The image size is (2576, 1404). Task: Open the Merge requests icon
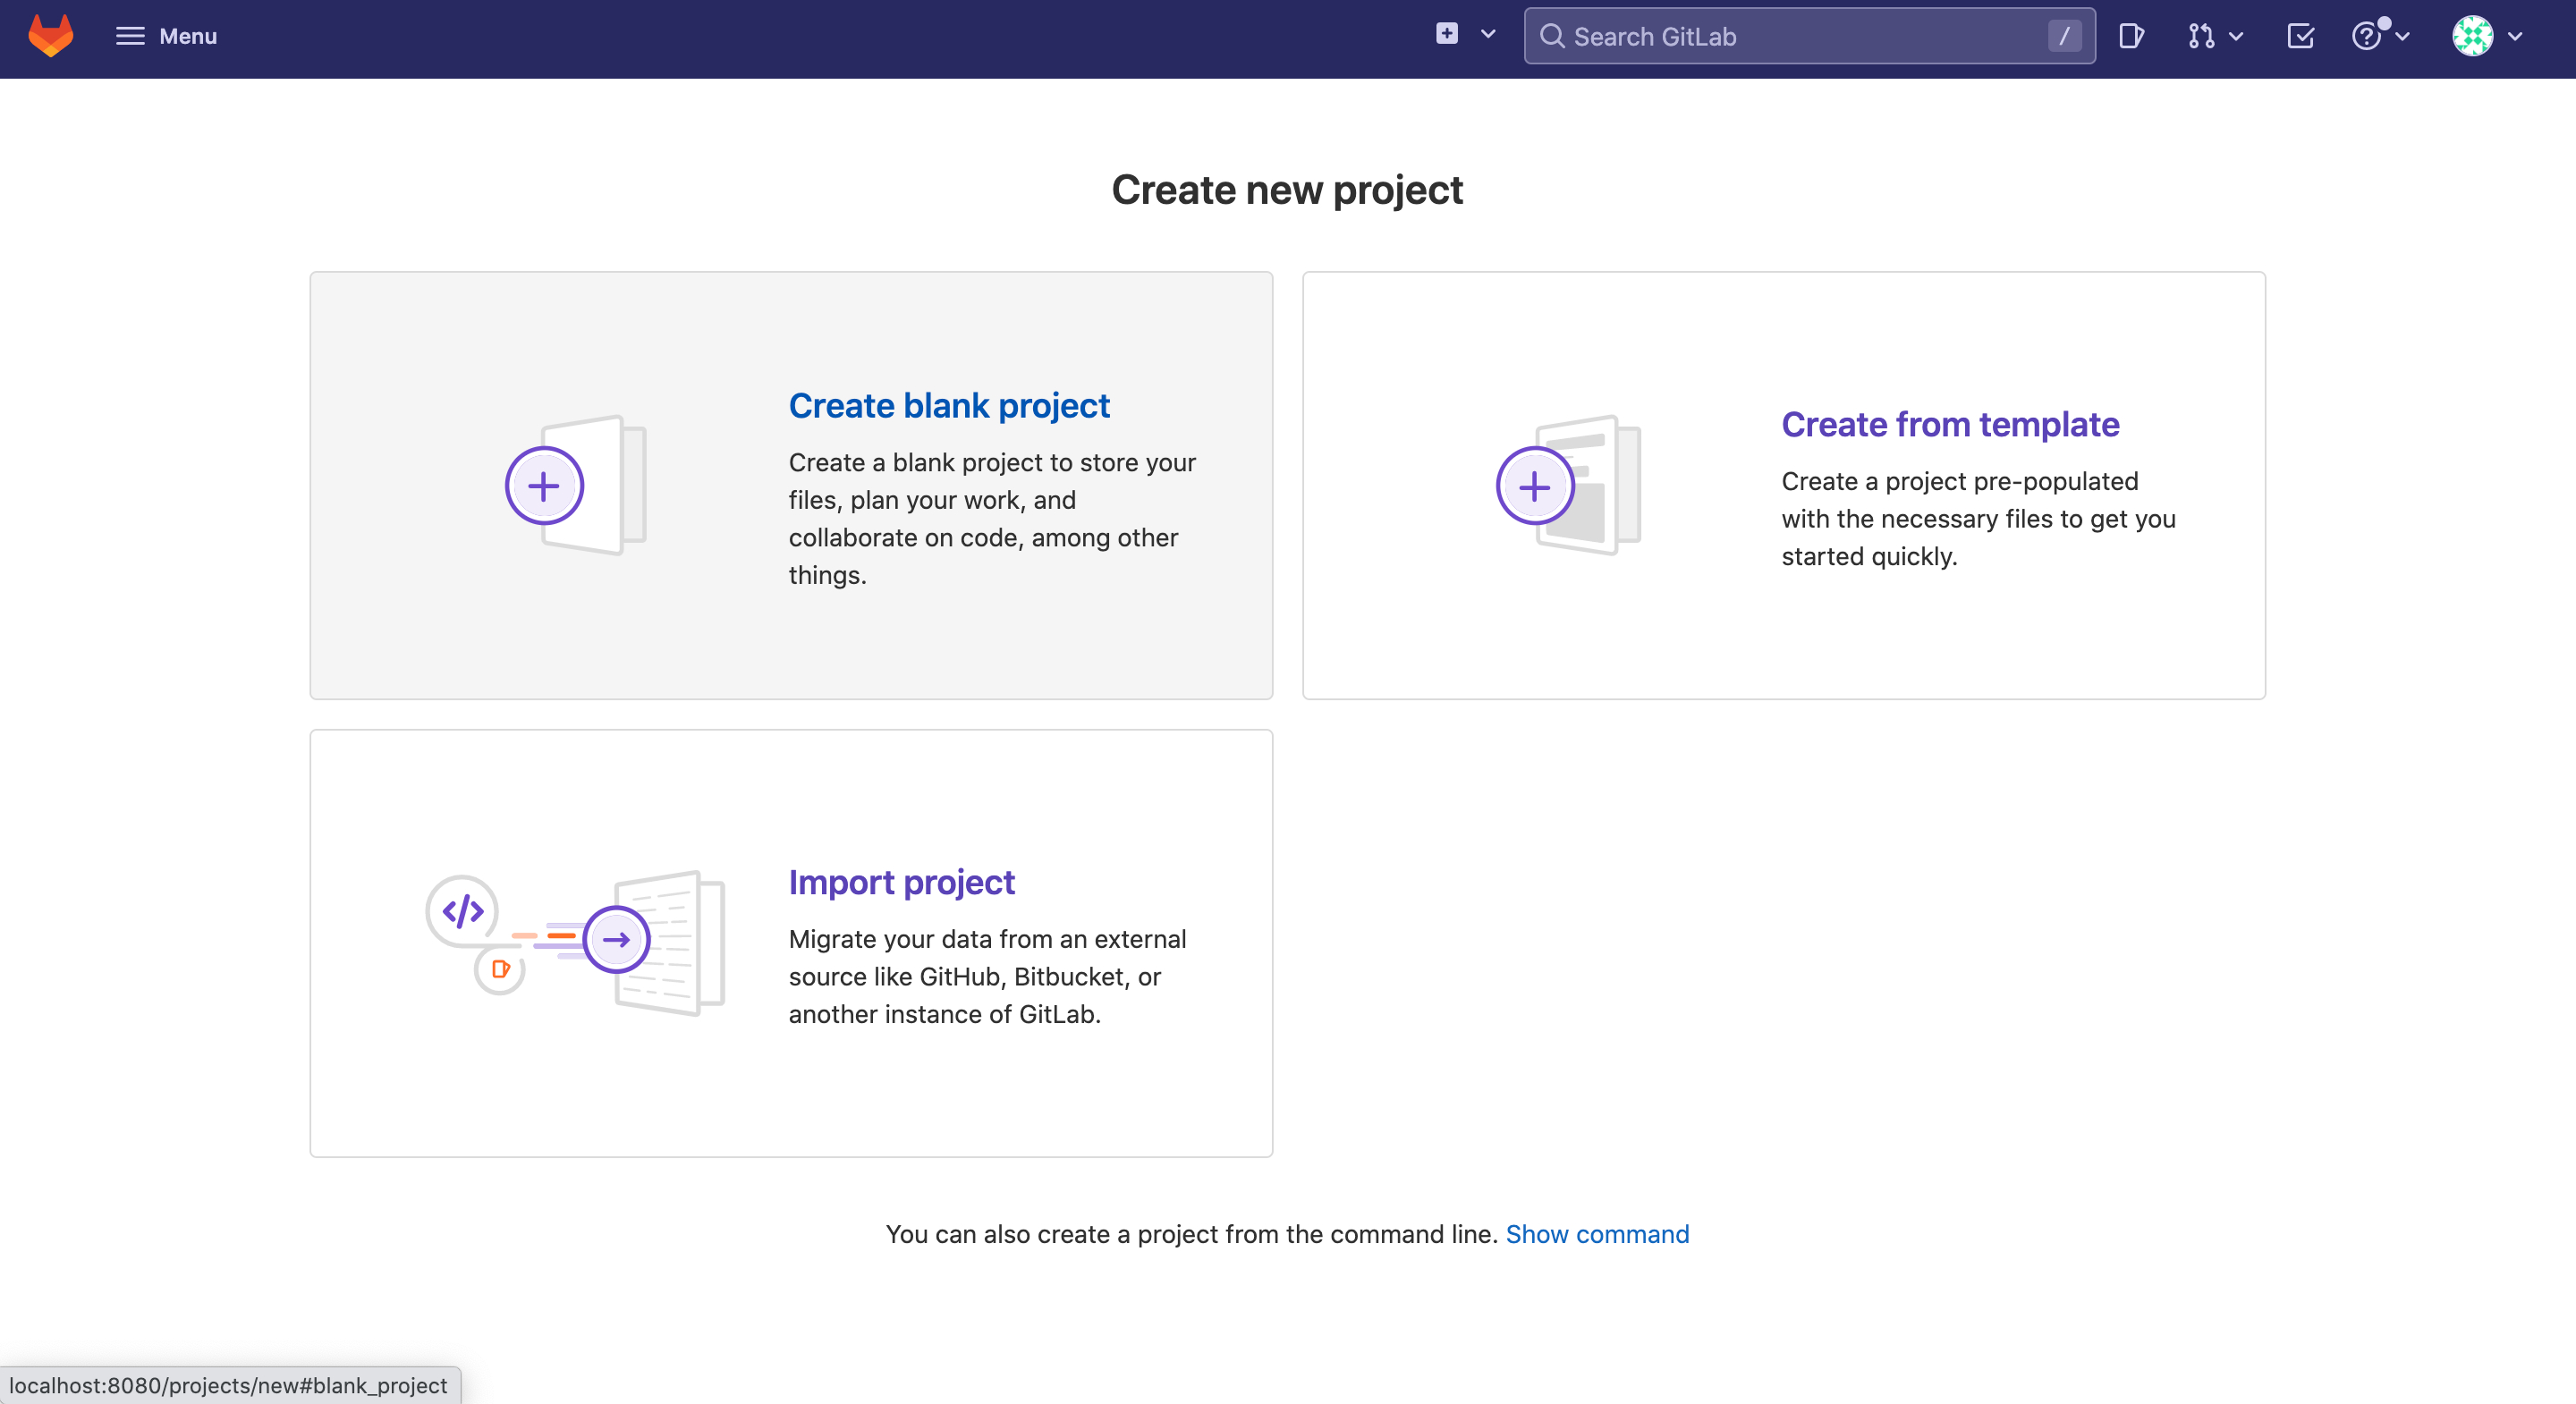coord(2201,36)
